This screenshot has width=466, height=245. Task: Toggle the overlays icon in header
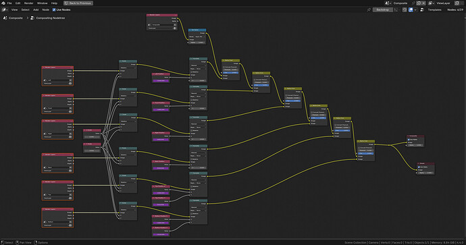point(411,10)
